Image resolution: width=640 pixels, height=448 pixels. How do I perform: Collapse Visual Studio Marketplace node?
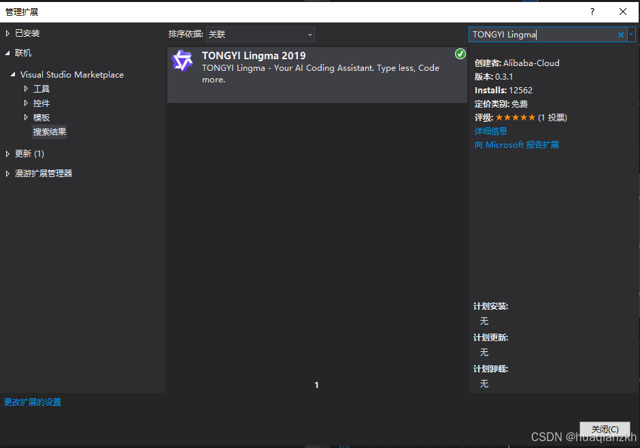coord(13,74)
